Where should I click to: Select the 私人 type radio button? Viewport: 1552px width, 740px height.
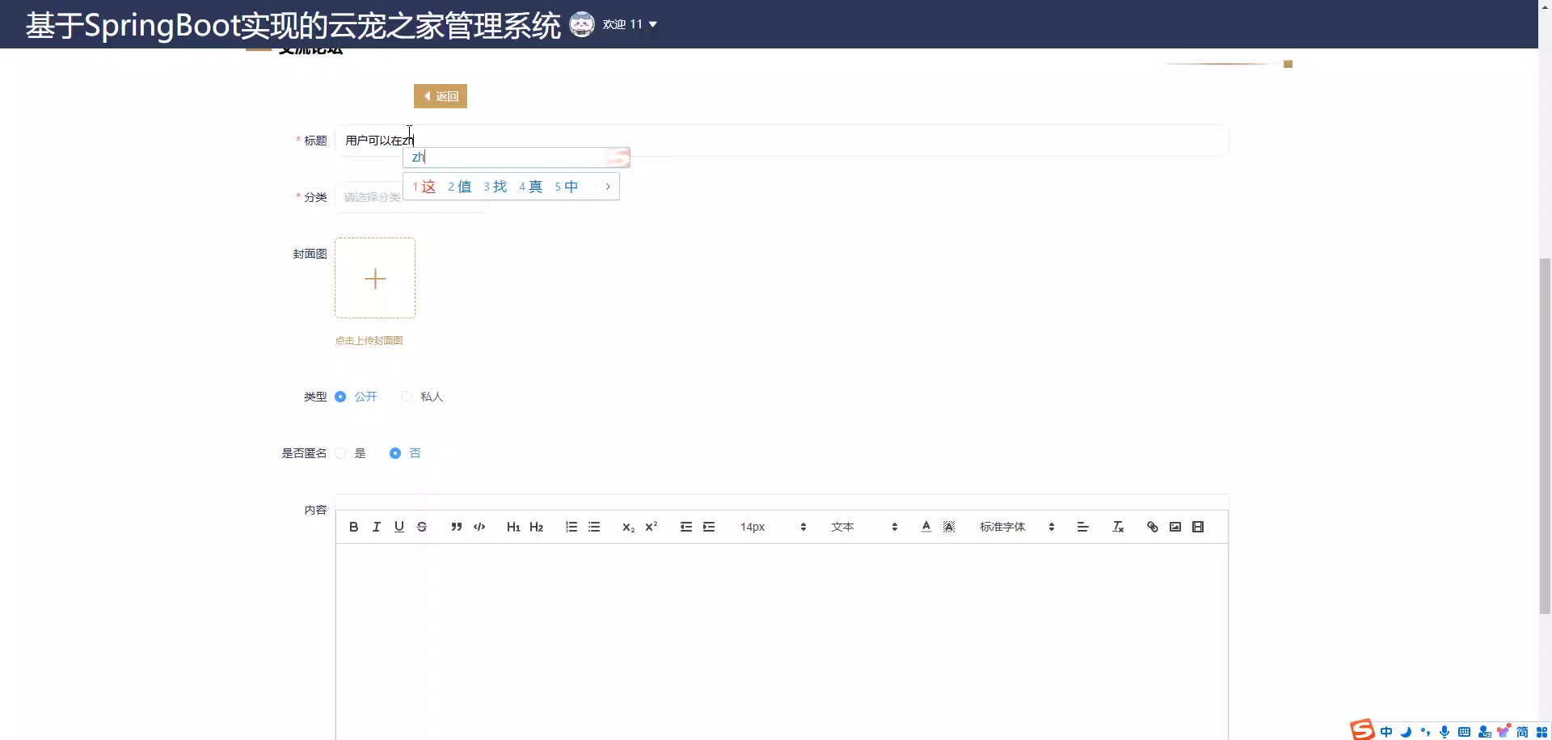tap(423, 397)
